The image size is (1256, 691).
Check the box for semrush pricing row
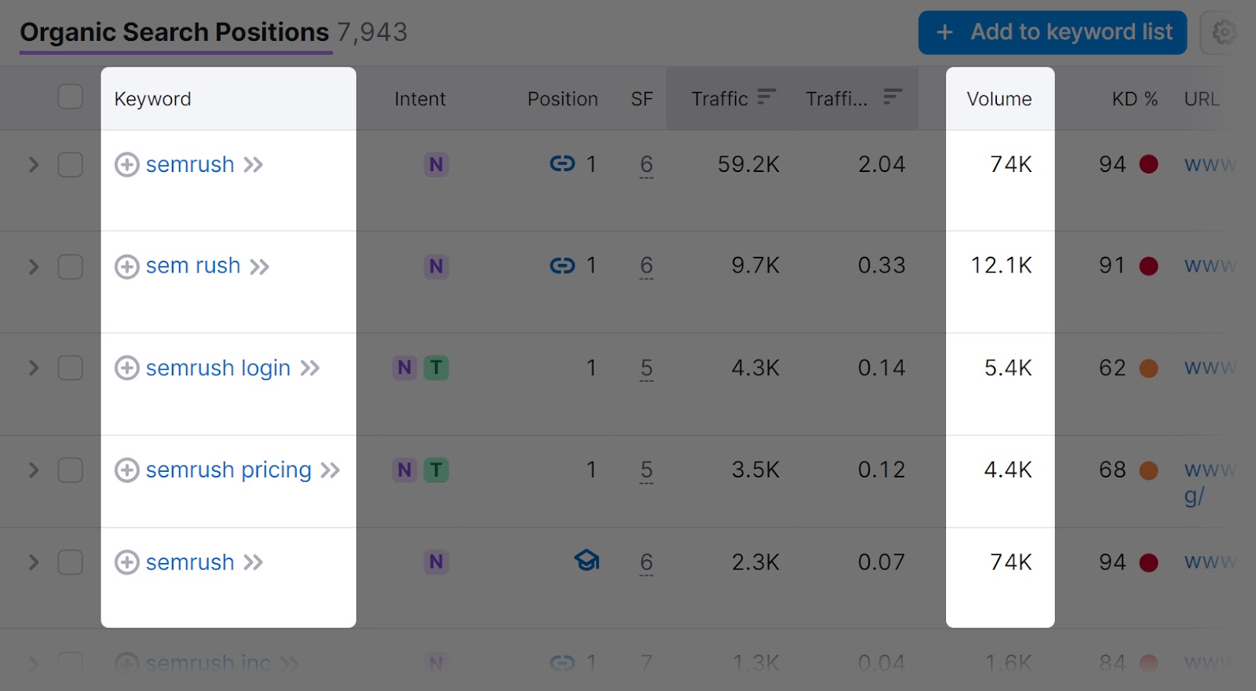(x=71, y=470)
